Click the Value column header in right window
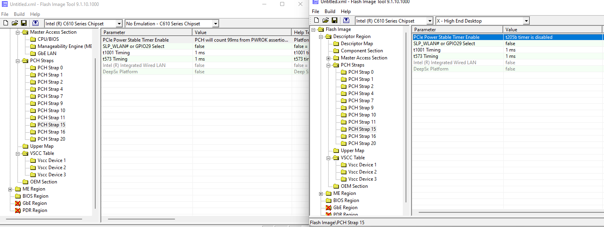Viewport: 604px width, 227px height. coord(554,29)
